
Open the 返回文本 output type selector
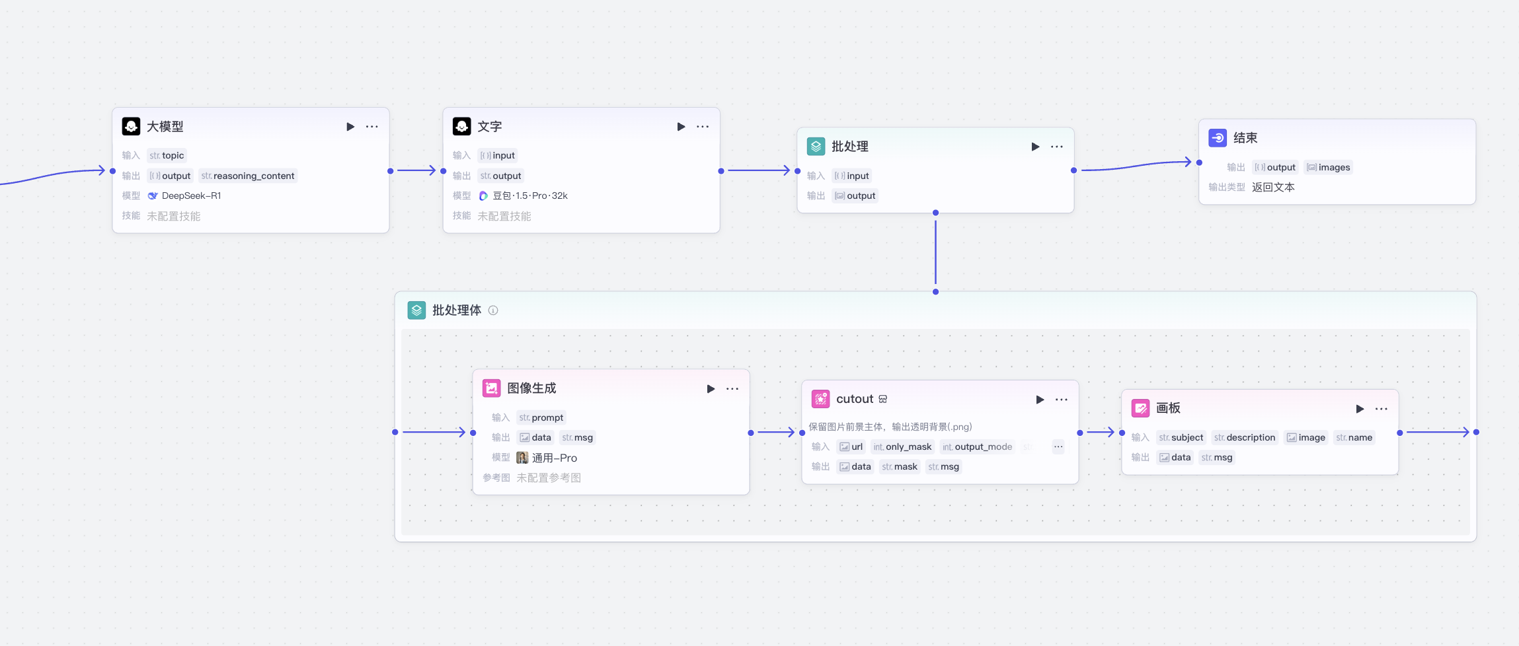coord(1274,187)
